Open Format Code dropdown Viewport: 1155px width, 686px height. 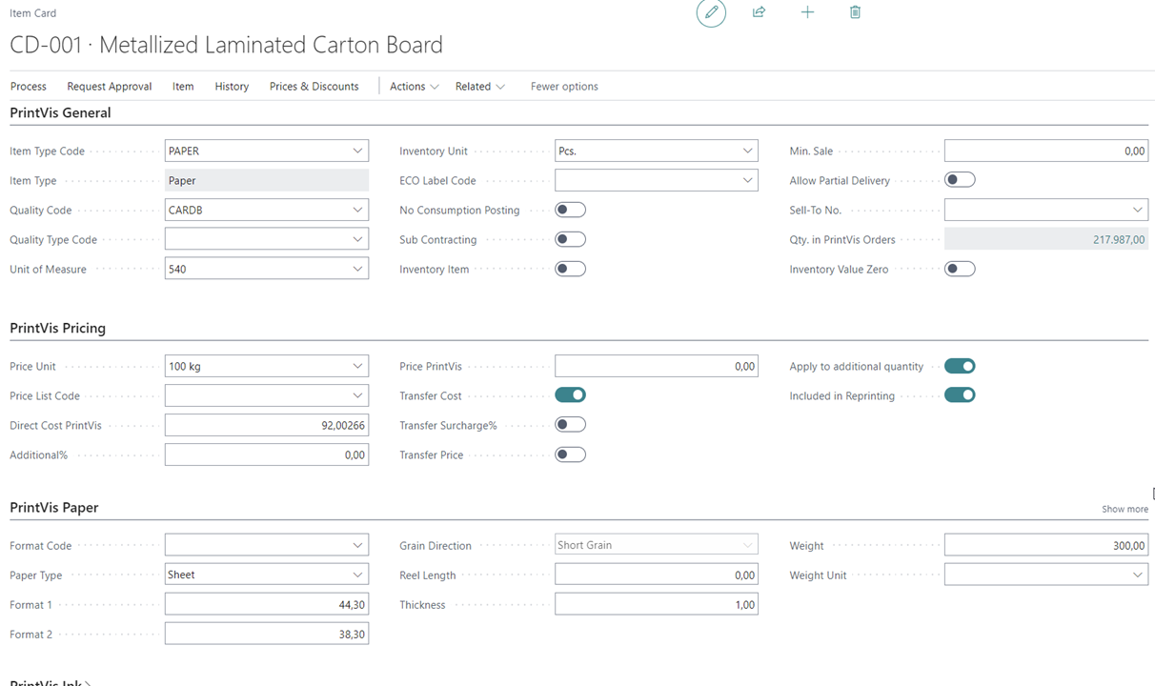click(x=357, y=545)
